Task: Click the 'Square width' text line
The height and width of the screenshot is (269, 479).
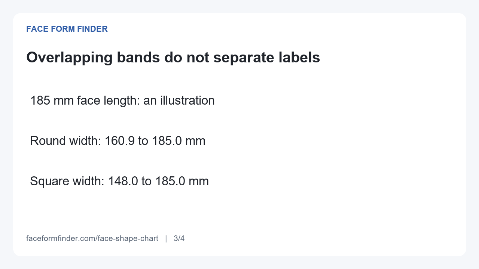Action: pyautogui.click(x=119, y=181)
